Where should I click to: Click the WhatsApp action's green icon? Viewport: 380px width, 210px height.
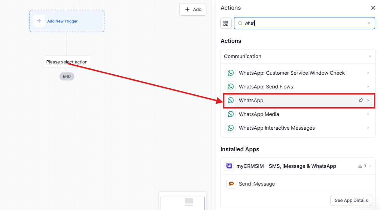point(231,100)
